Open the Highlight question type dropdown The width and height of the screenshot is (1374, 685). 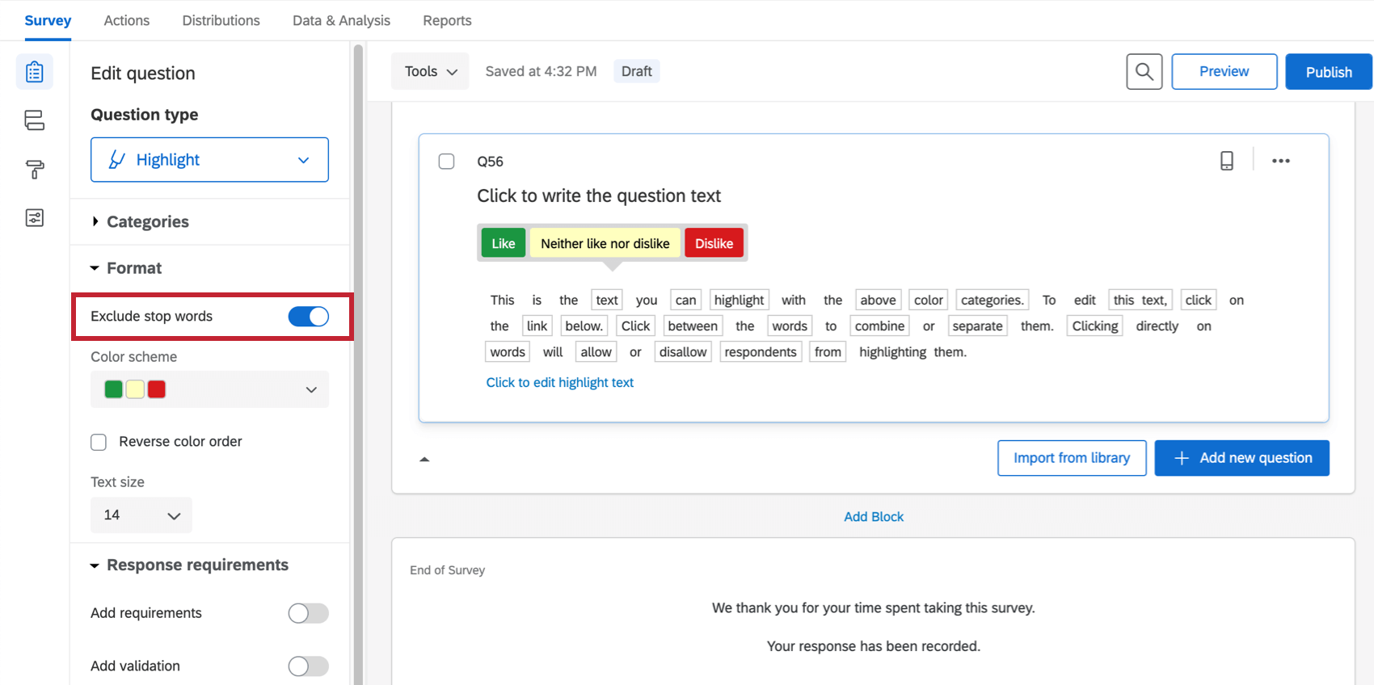(209, 160)
